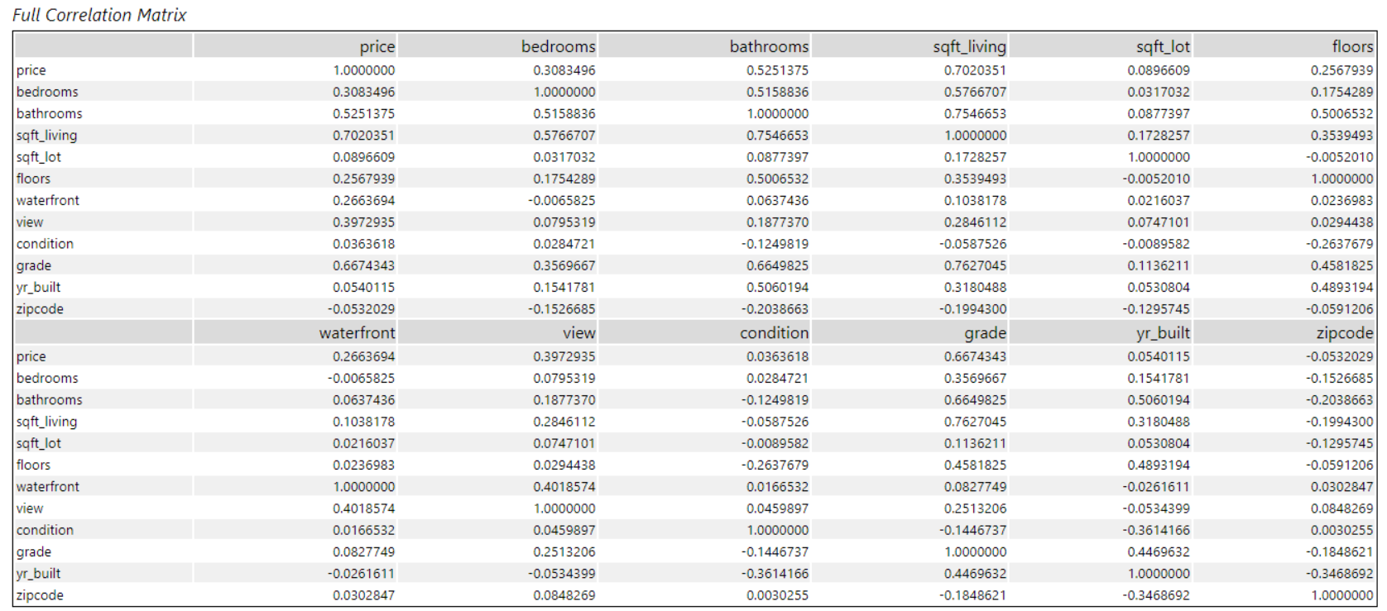The height and width of the screenshot is (611, 1387).
Task: Select the 'waterfront' column header
Action: point(357,332)
